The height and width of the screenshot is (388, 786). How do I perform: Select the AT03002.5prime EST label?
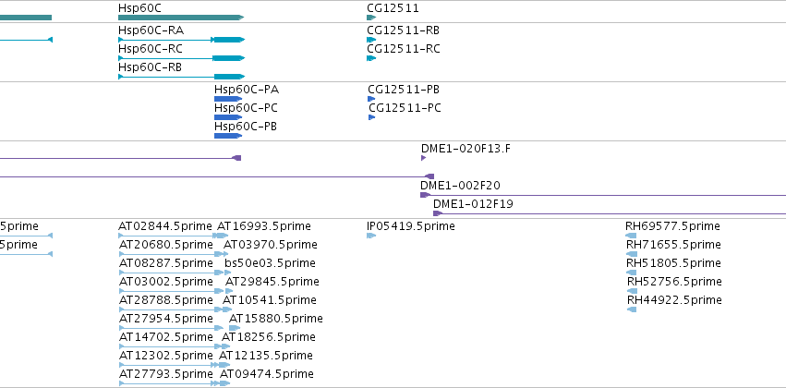pos(166,283)
